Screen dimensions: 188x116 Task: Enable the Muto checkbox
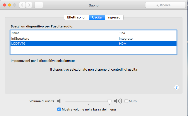(126, 101)
